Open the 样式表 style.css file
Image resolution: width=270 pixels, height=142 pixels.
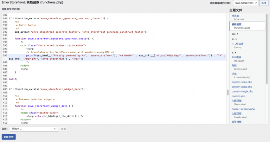[235, 16]
